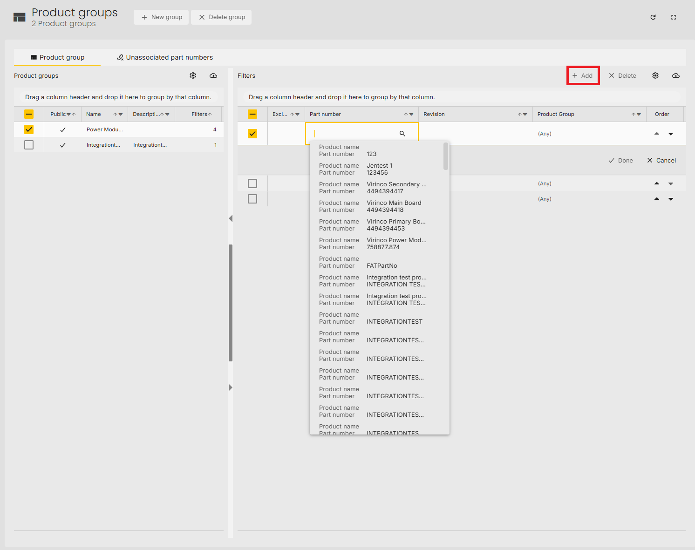This screenshot has height=550, width=695.
Task: Click New group button
Action: [161, 17]
